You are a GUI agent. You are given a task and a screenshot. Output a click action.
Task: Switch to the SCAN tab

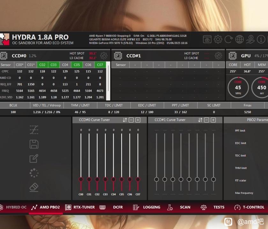tap(179, 207)
